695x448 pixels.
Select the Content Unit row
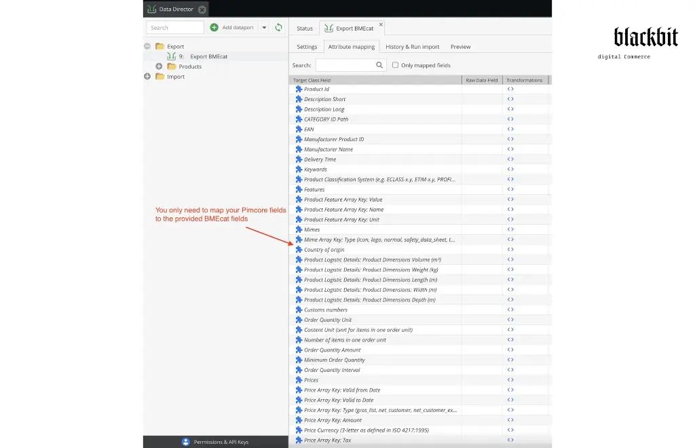(419, 330)
